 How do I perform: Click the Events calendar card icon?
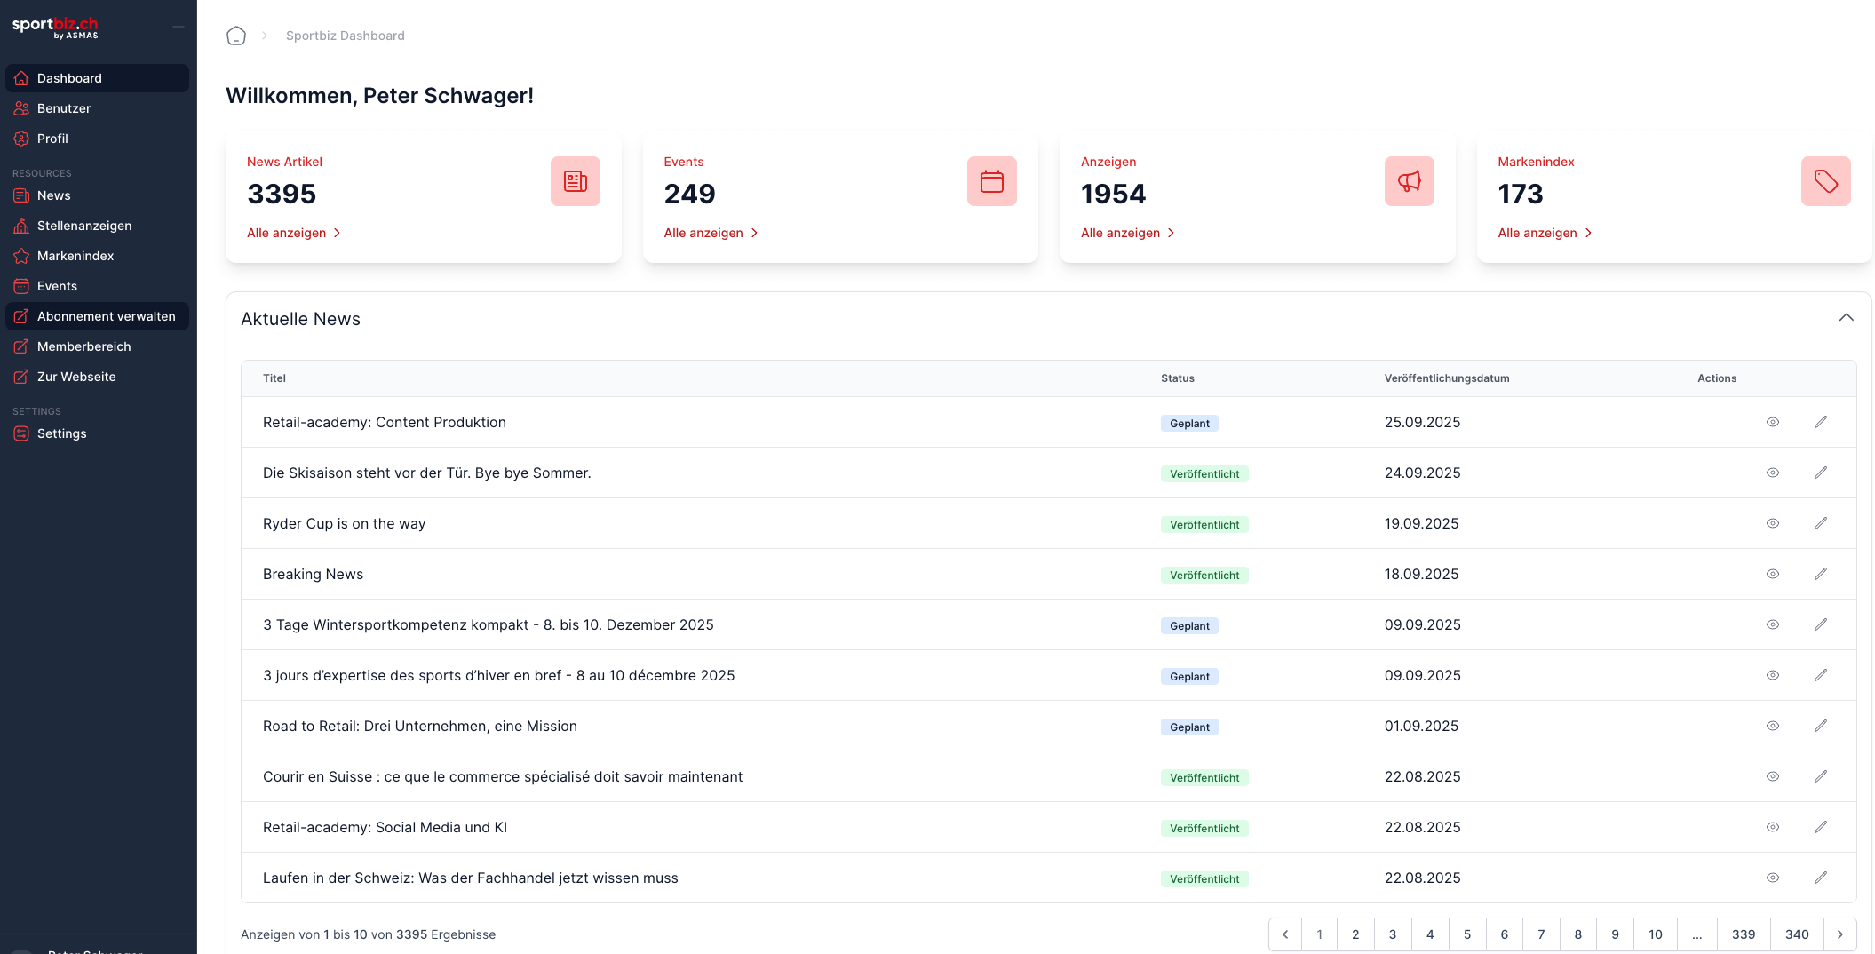[x=991, y=181]
